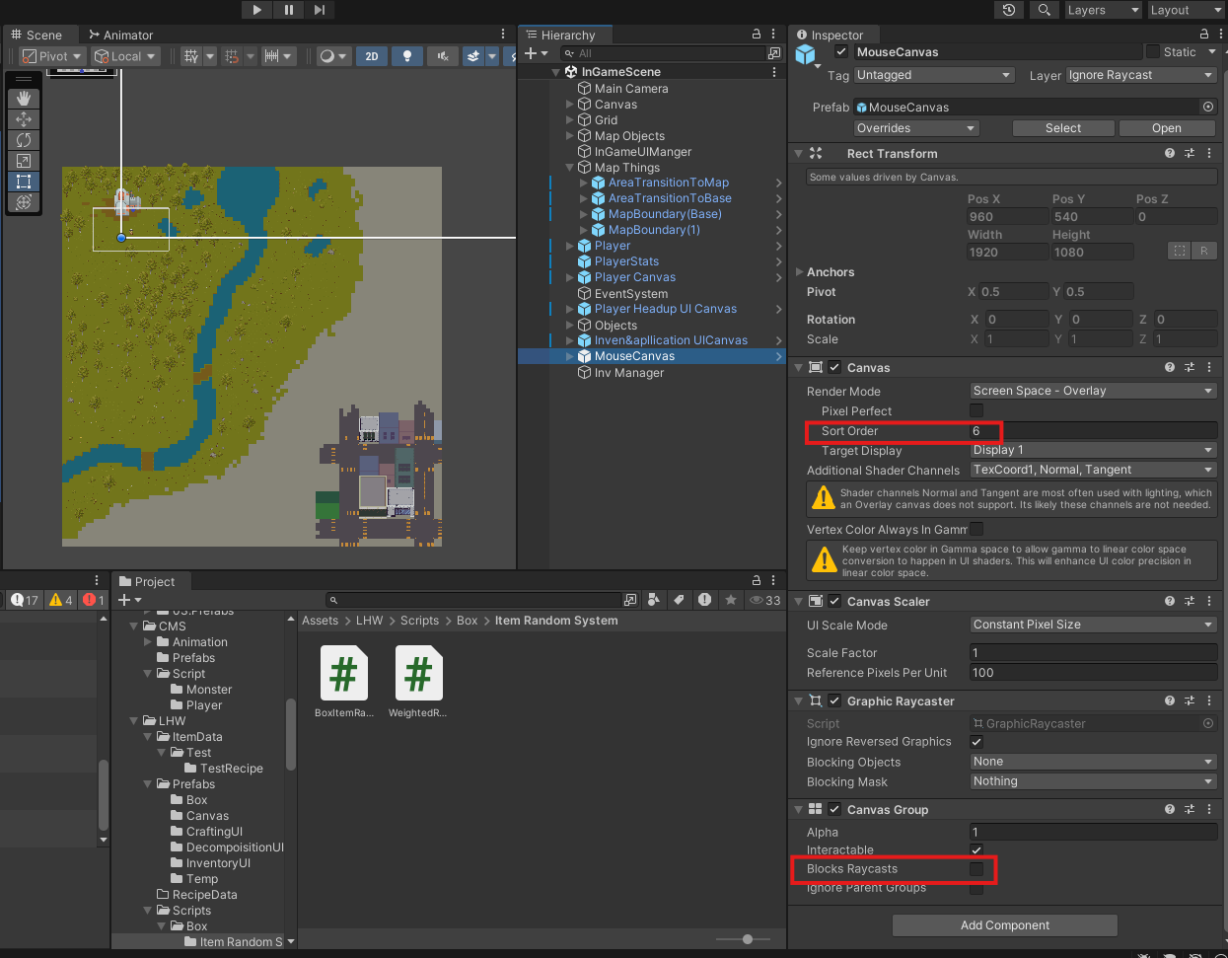
Task: Open Canvas Group help icon
Action: coord(1170,809)
